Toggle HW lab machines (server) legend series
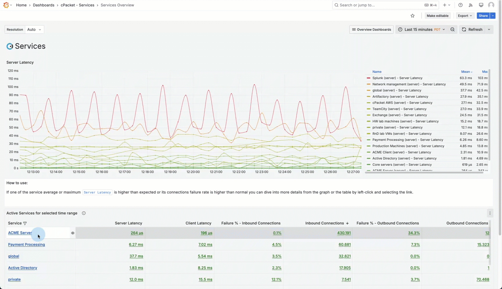The image size is (502, 289). [x=405, y=121]
